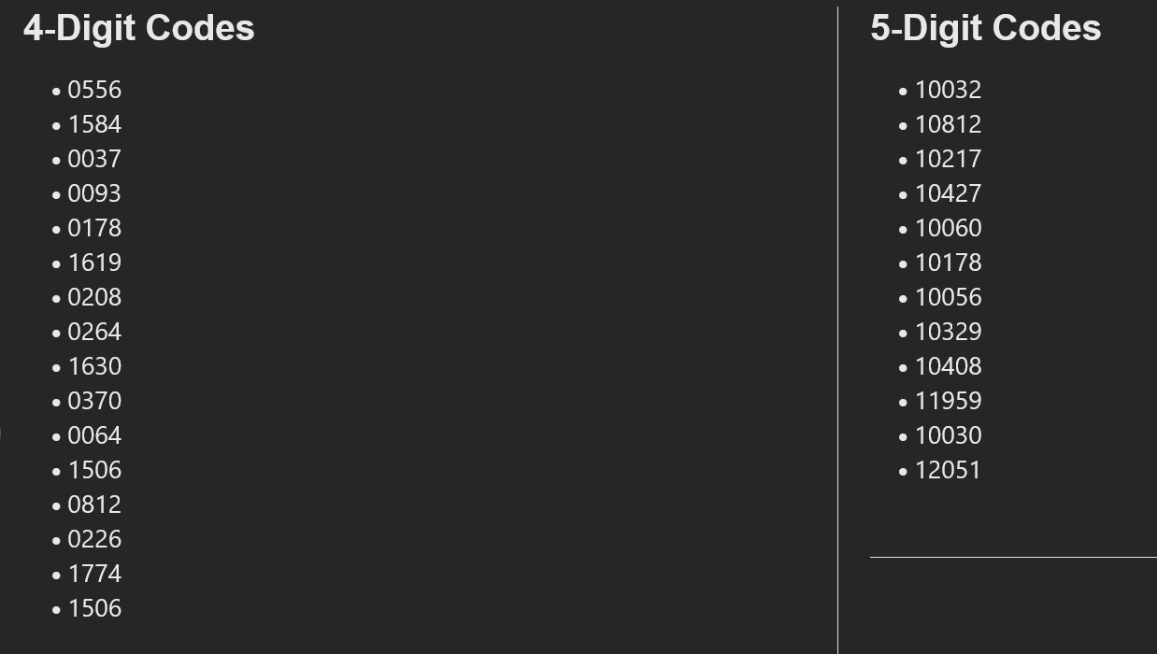The width and height of the screenshot is (1157, 654).
Task: Select the 1630 list item
Action: click(94, 366)
